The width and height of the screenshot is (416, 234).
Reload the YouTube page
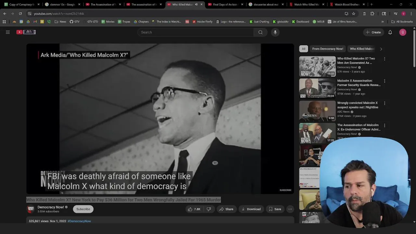[x=20, y=14]
